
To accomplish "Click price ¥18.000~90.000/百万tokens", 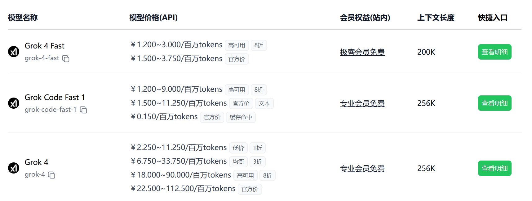I will 181,175.
